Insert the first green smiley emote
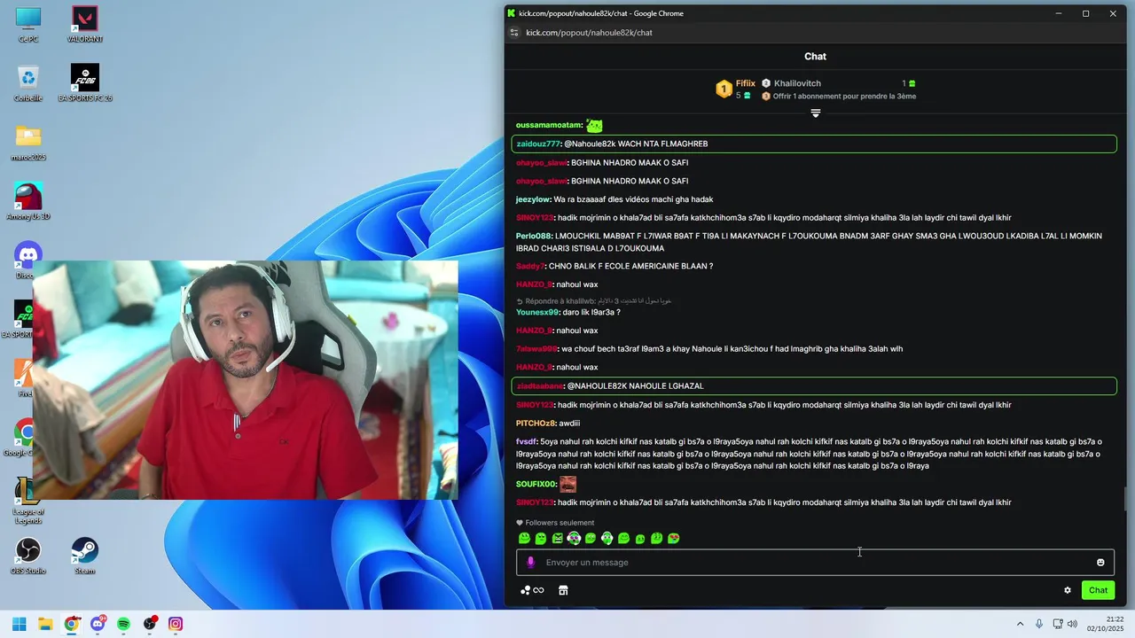1135x638 pixels. [x=524, y=538]
